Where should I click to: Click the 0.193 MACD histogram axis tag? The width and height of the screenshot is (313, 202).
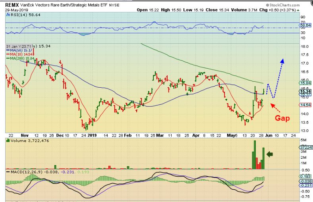click(305, 177)
